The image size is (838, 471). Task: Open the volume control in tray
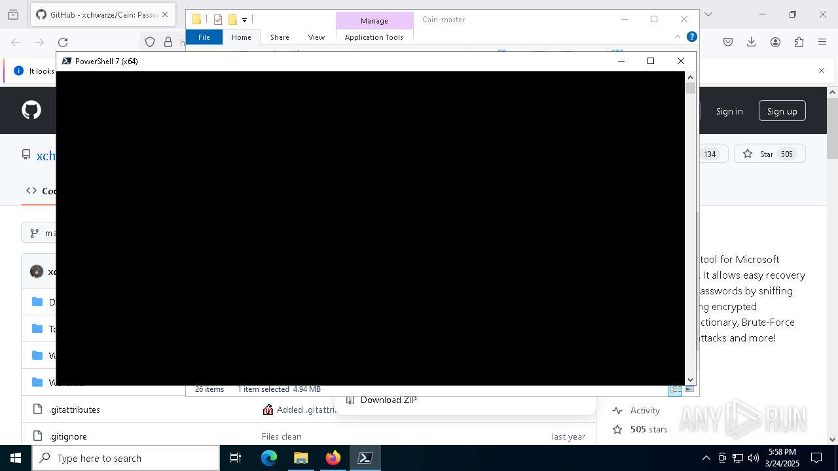753,458
